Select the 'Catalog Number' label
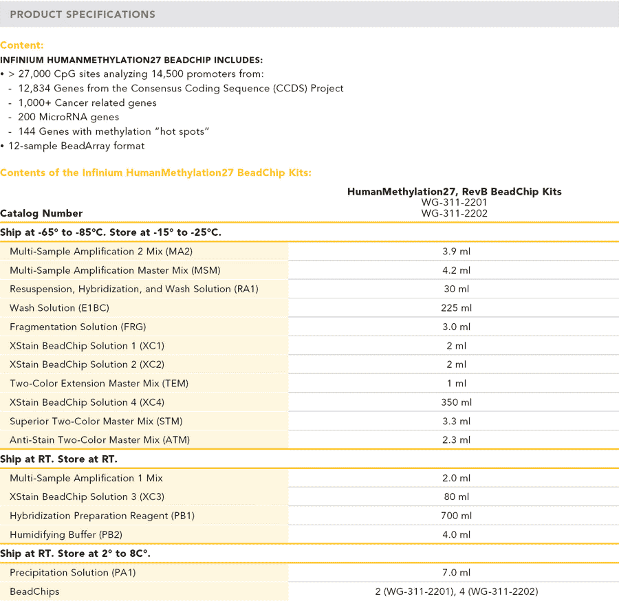Screen dimensions: 619x612 (41, 213)
